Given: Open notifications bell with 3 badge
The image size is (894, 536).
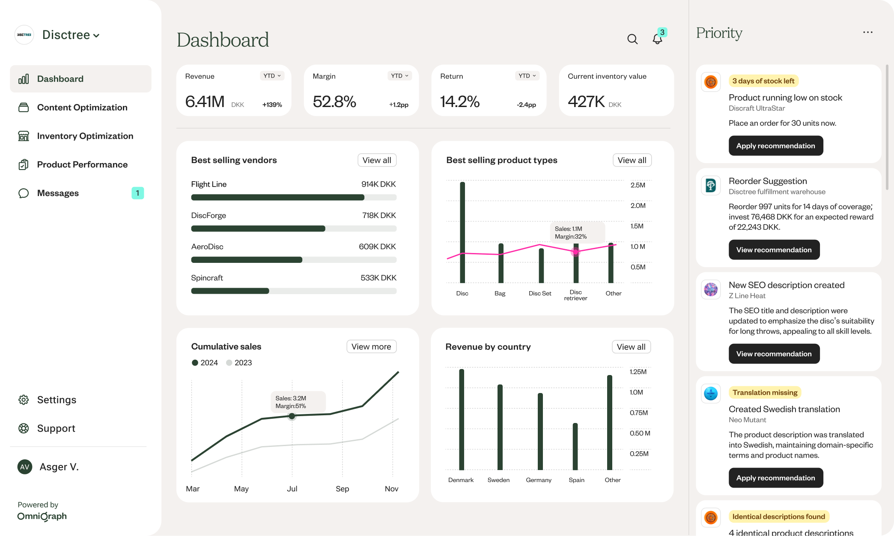Looking at the screenshot, I should (657, 39).
